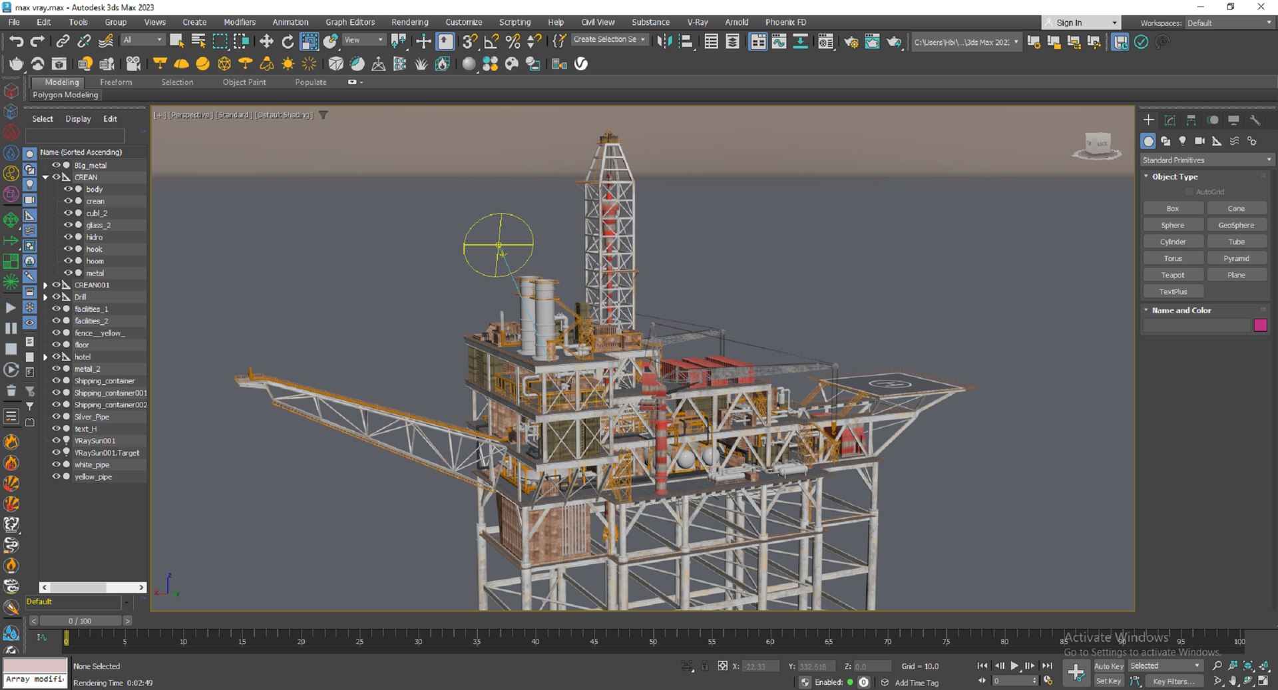Click the Set Keys large plus icon

1076,673
